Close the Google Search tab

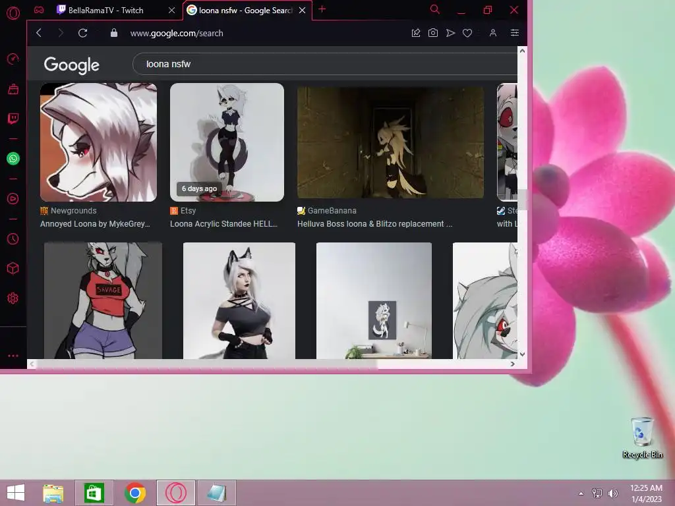[x=302, y=11]
